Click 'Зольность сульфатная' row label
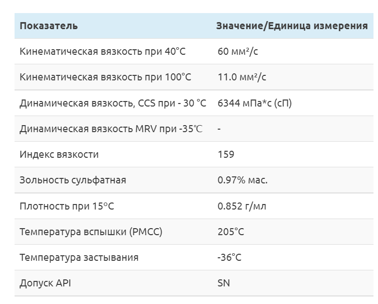Screen dimensions: 378x304 pos(73,180)
